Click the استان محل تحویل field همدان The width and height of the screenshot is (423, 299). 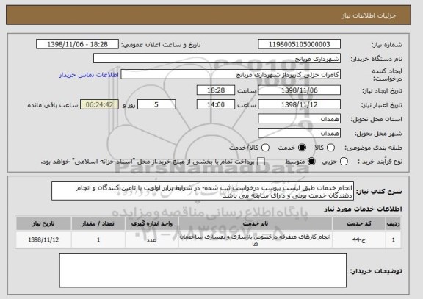coord(299,119)
